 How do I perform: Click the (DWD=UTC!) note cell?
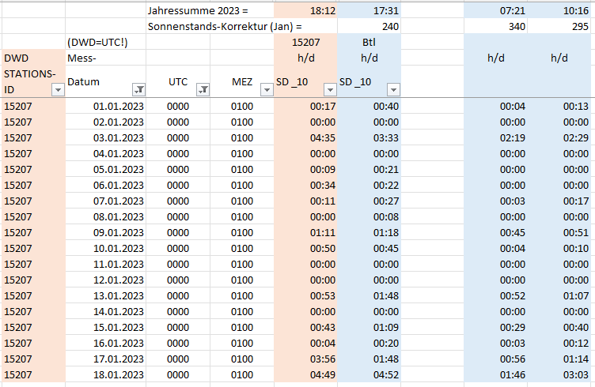(106, 42)
